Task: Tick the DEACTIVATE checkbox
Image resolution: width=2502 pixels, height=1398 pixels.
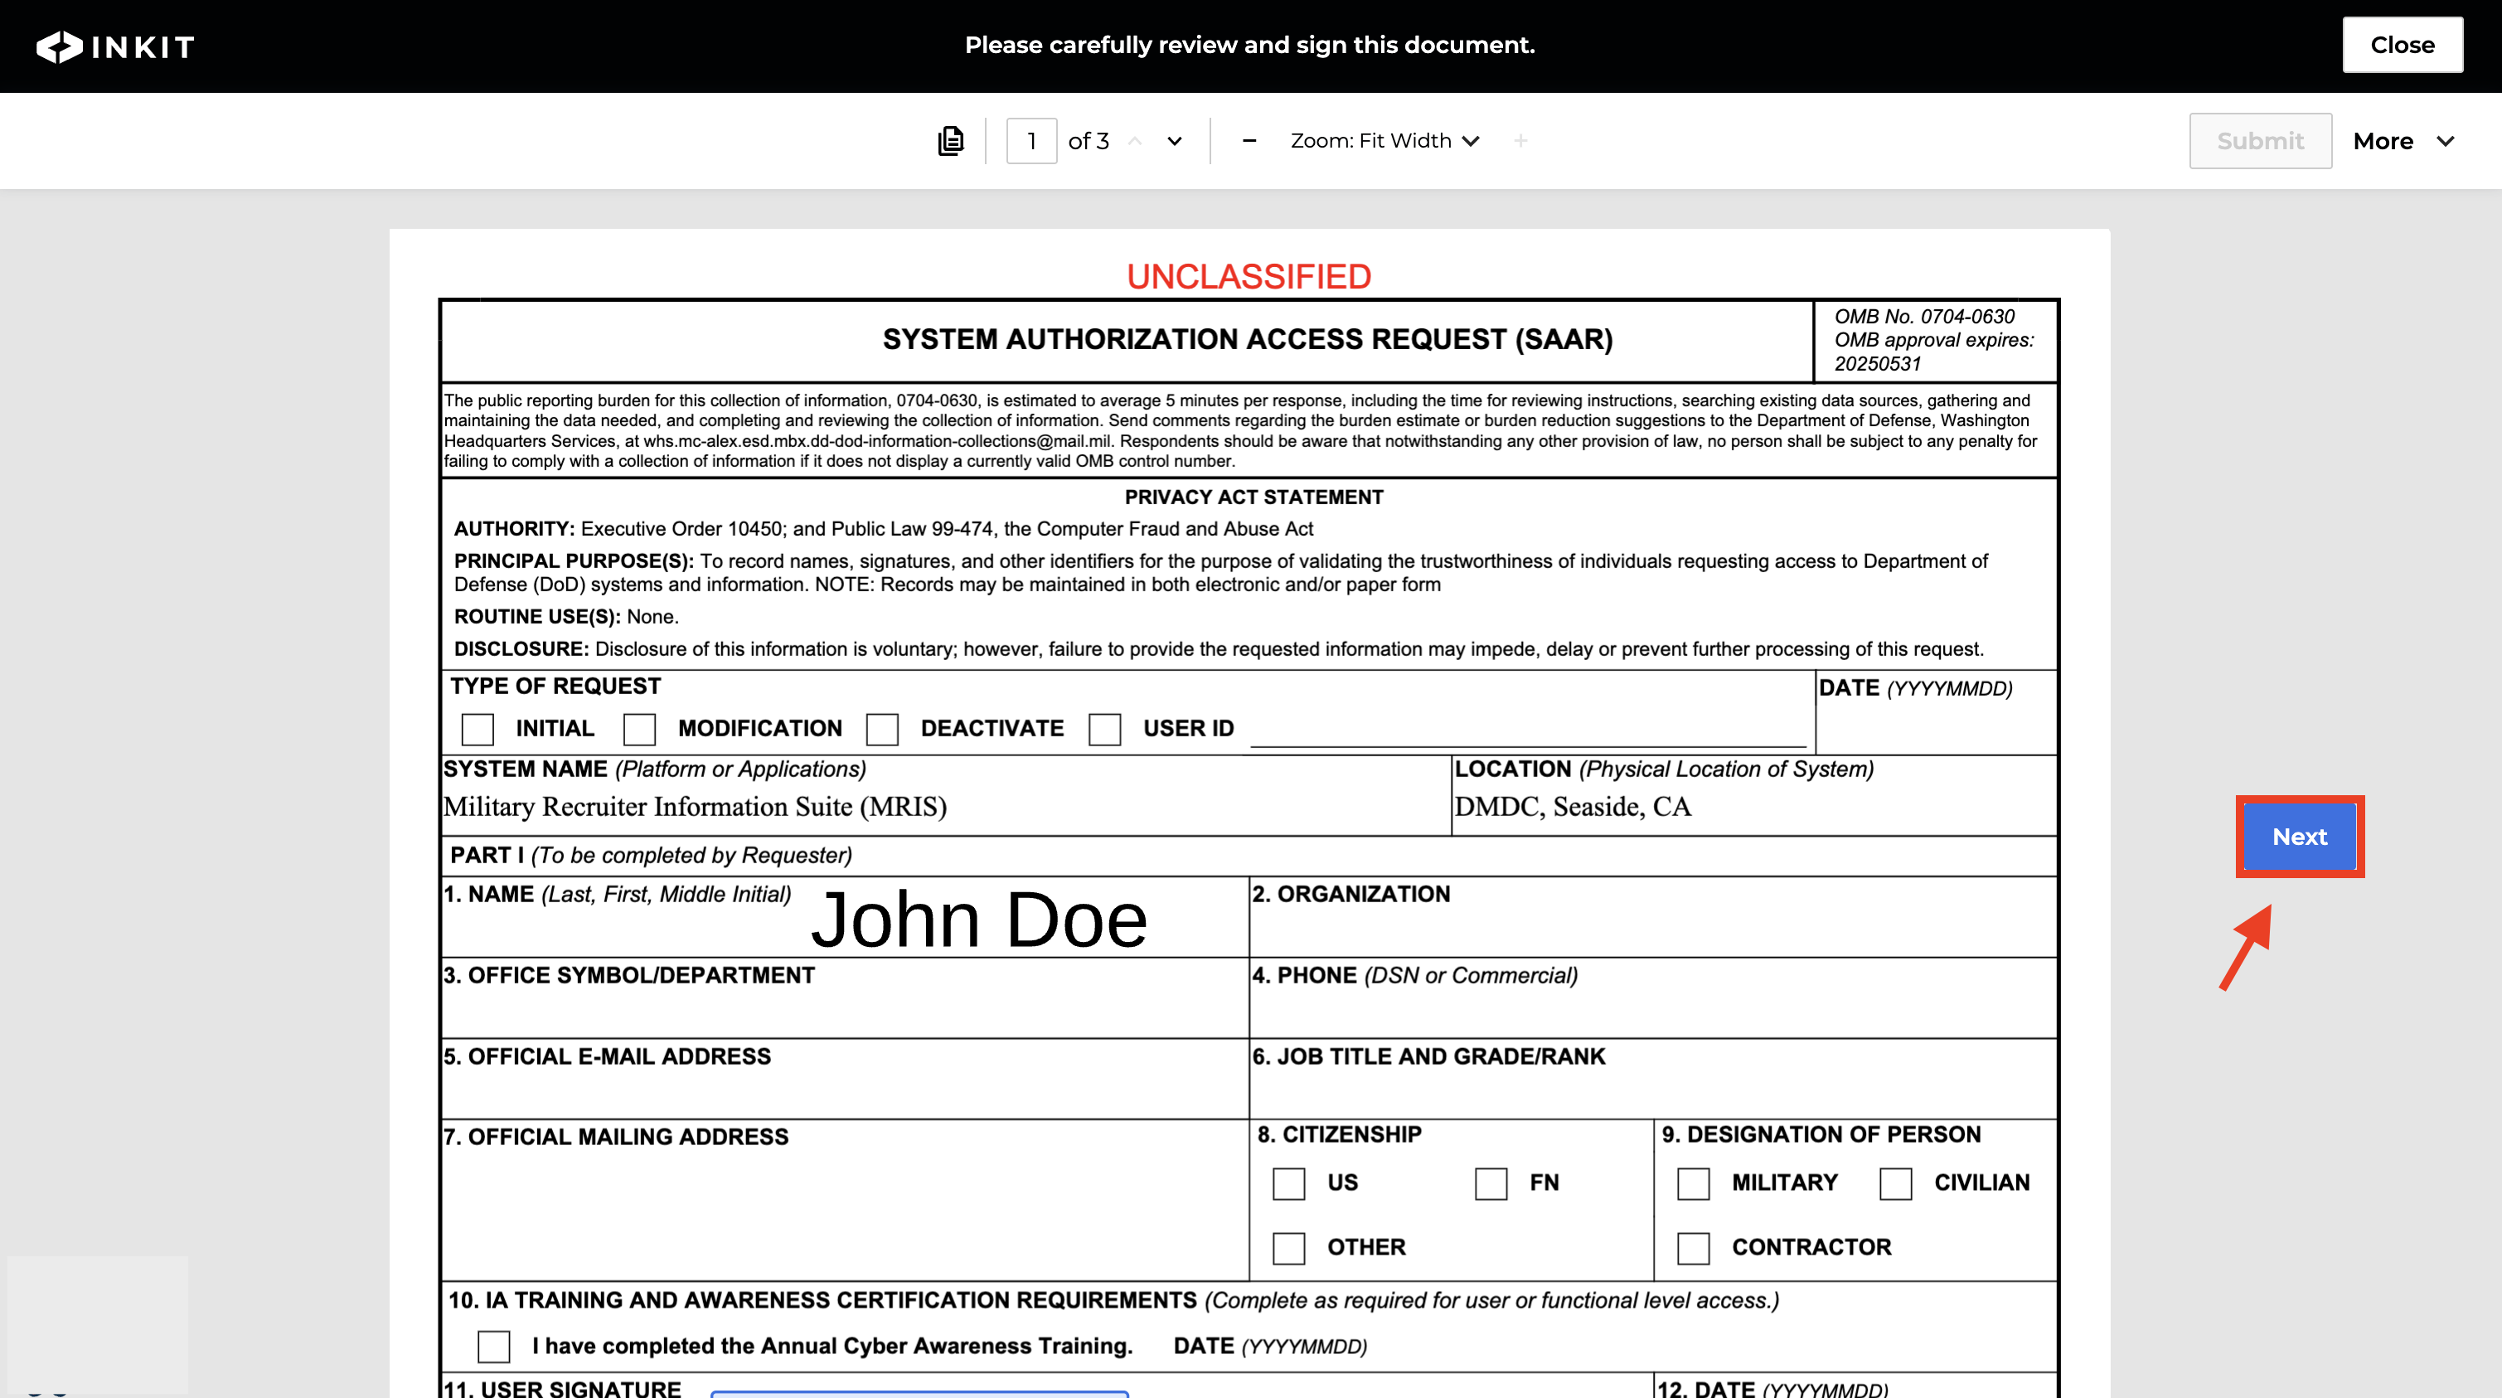Action: point(882,729)
